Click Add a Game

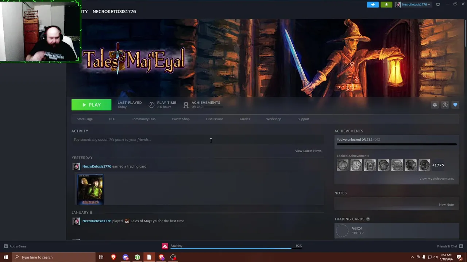click(x=15, y=246)
